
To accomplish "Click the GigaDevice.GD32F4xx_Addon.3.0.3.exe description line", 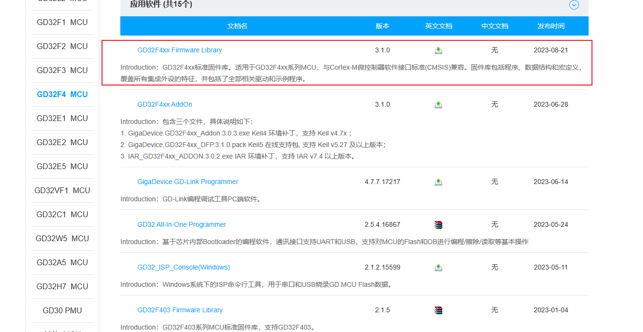I will click(236, 133).
